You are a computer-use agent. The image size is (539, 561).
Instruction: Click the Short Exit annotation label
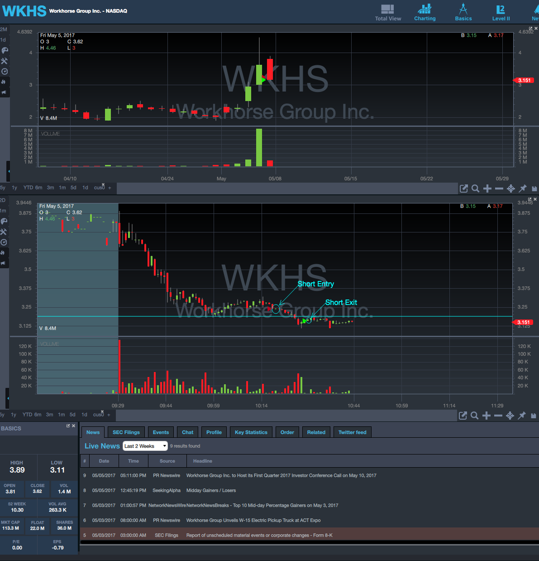pyautogui.click(x=341, y=302)
